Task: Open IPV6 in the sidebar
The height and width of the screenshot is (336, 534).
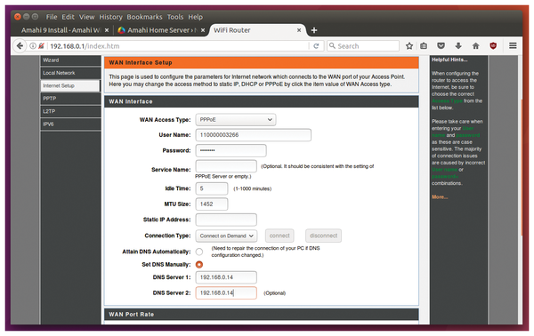Action: point(71,124)
